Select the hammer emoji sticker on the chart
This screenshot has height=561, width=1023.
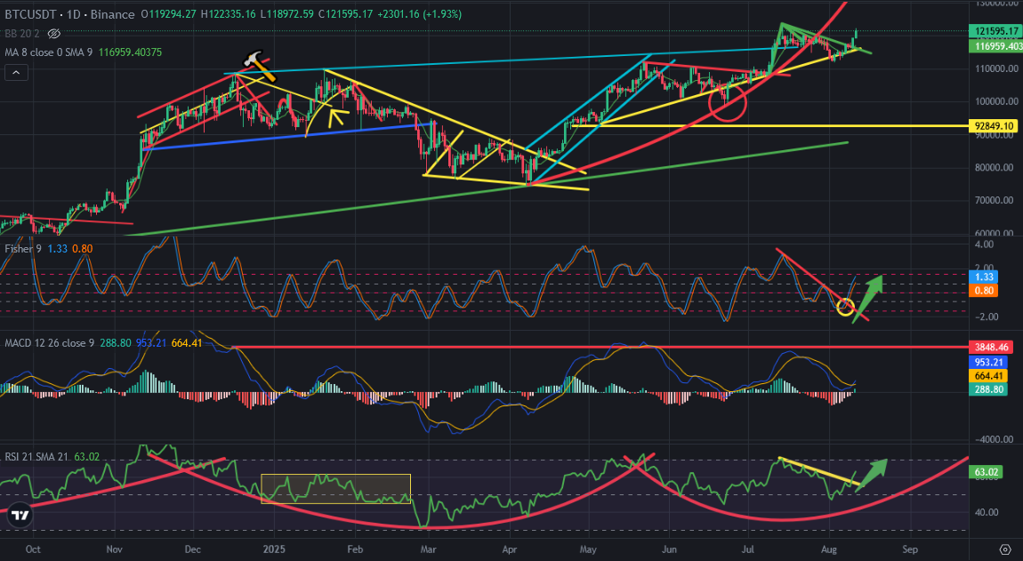coord(261,67)
